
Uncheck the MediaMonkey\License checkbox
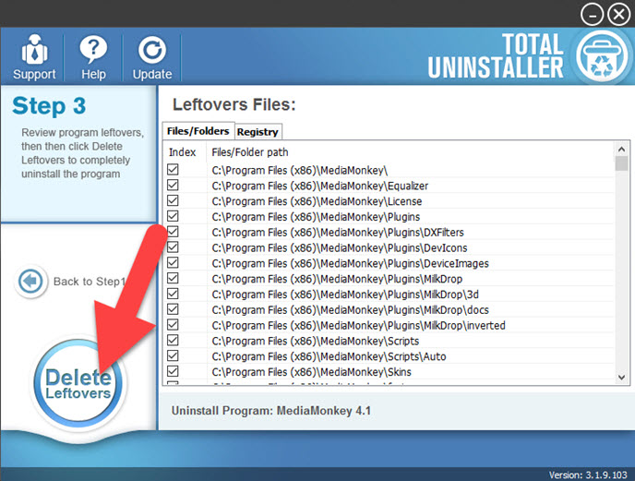click(173, 200)
